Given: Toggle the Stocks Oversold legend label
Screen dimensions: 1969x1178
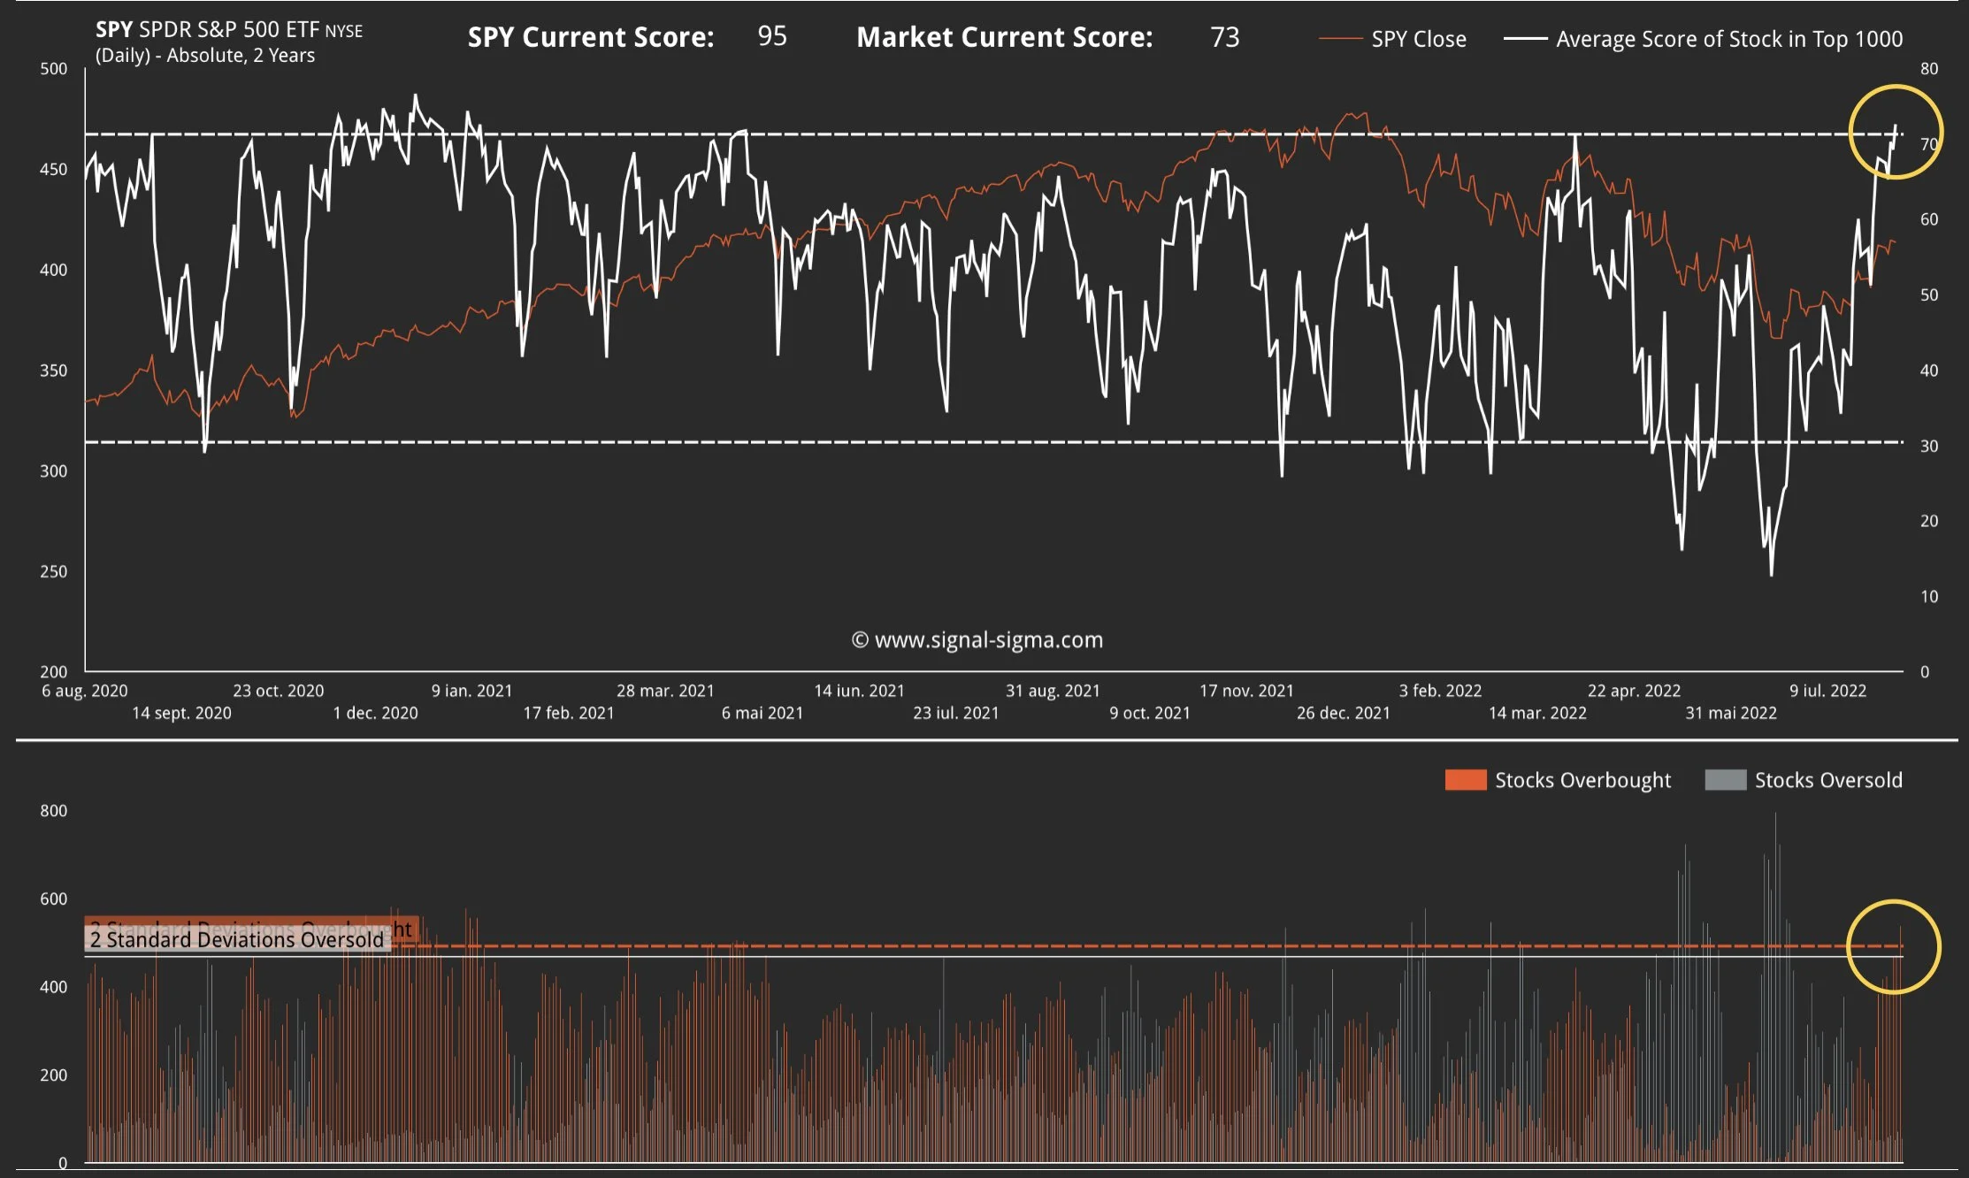Looking at the screenshot, I should (1827, 780).
